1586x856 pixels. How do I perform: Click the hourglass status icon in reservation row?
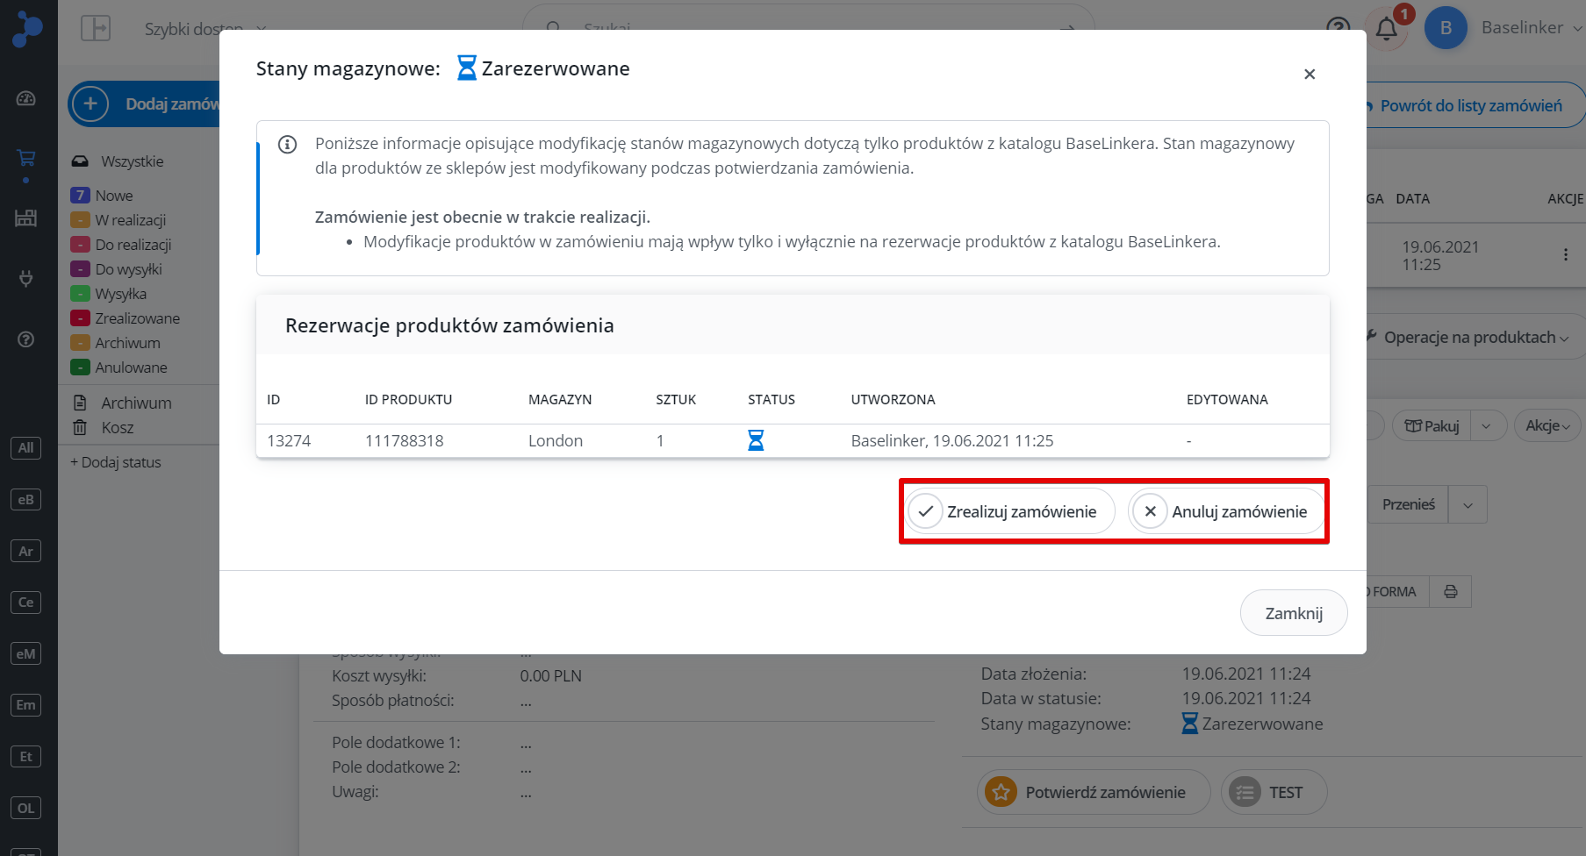[755, 440]
